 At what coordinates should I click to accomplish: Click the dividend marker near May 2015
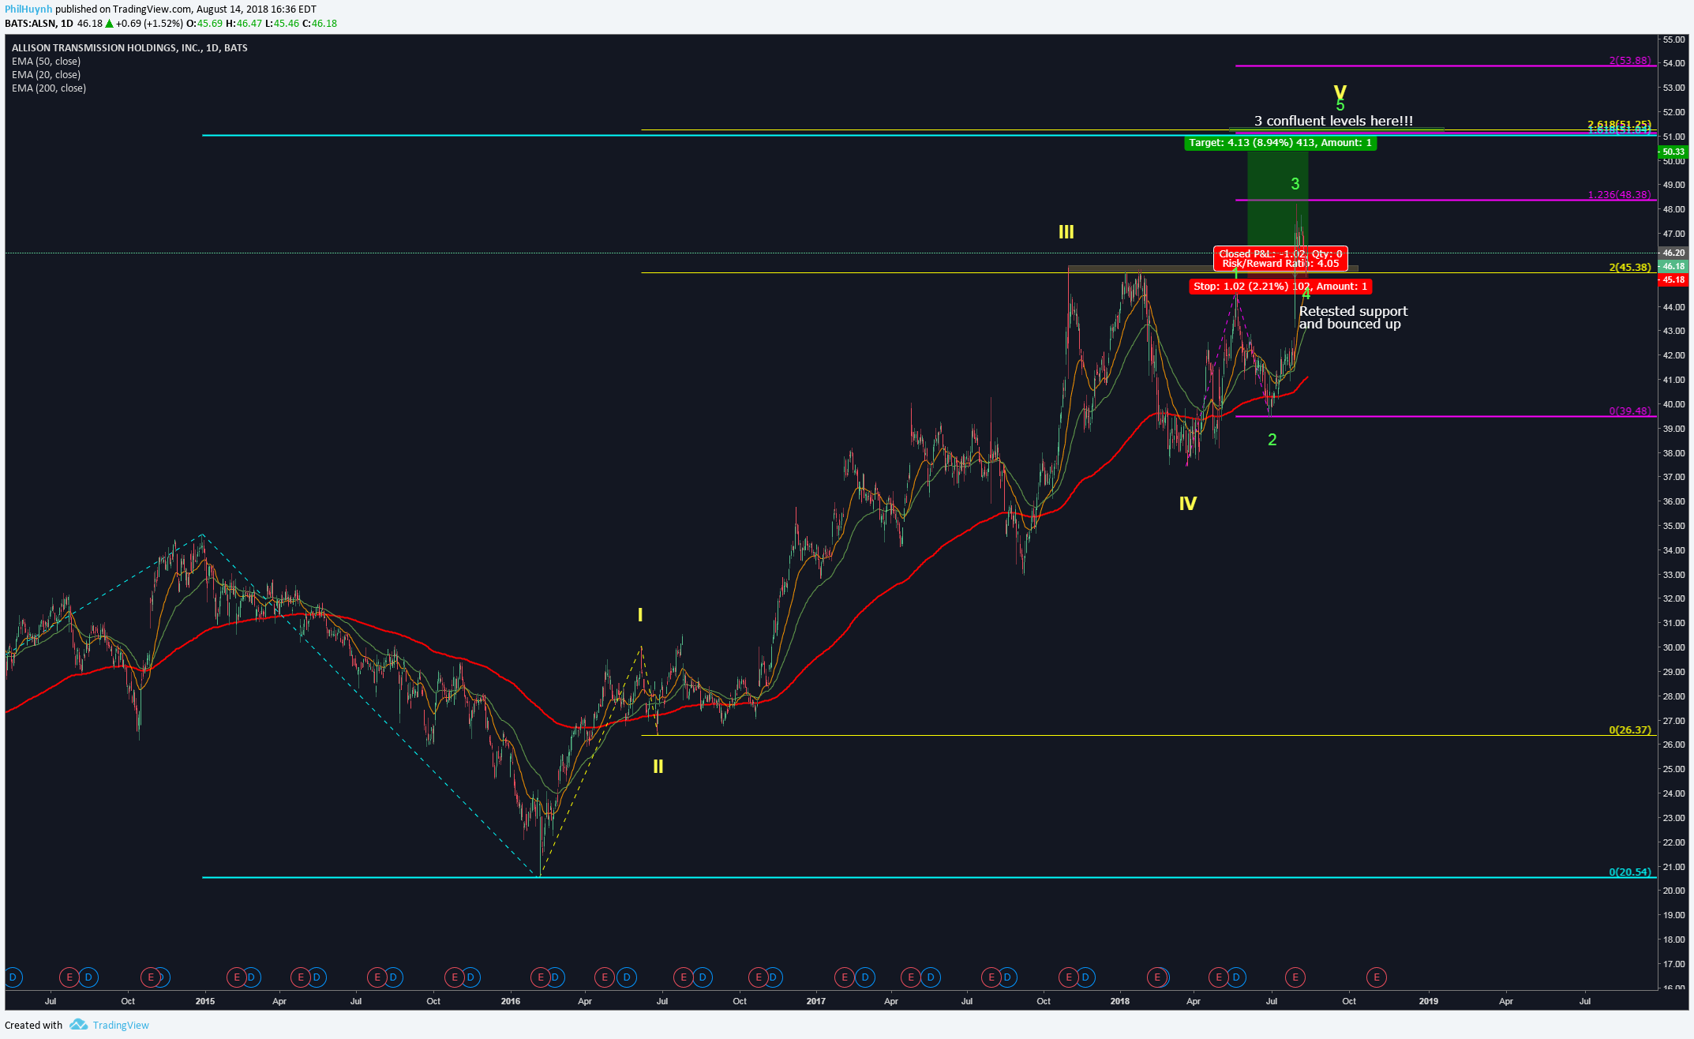[317, 977]
